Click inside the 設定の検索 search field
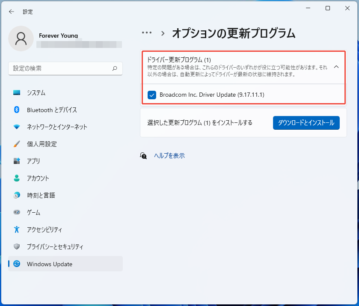359x306 pixels. tap(64, 68)
